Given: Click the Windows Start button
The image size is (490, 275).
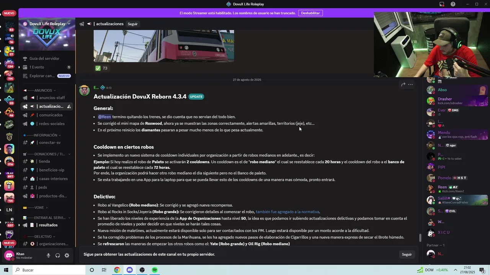Looking at the screenshot, I should (x=6, y=270).
